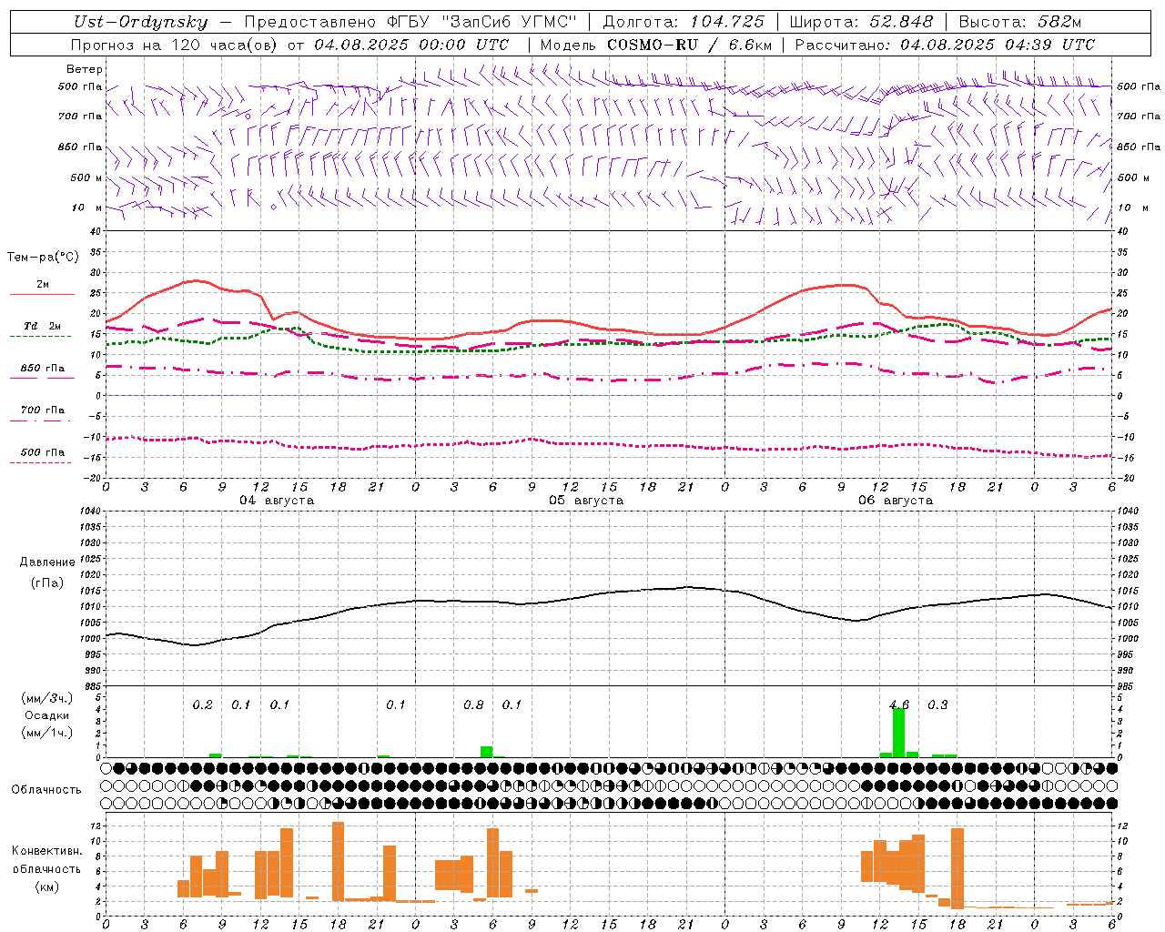Click the (мм/3ч.) unit label
This screenshot has width=1165, height=932.
(x=47, y=698)
